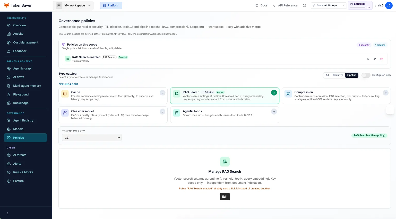The height and width of the screenshot is (219, 396).
Task: Click the Rules & blocks icon
Action: pyautogui.click(x=9, y=172)
